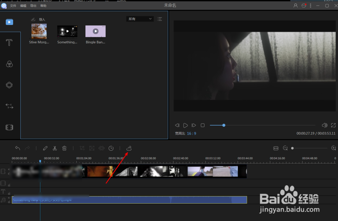Image resolution: width=338 pixels, height=221 pixels.
Task: Zoom out the timeline with minus magnifier
Action: tap(285, 148)
